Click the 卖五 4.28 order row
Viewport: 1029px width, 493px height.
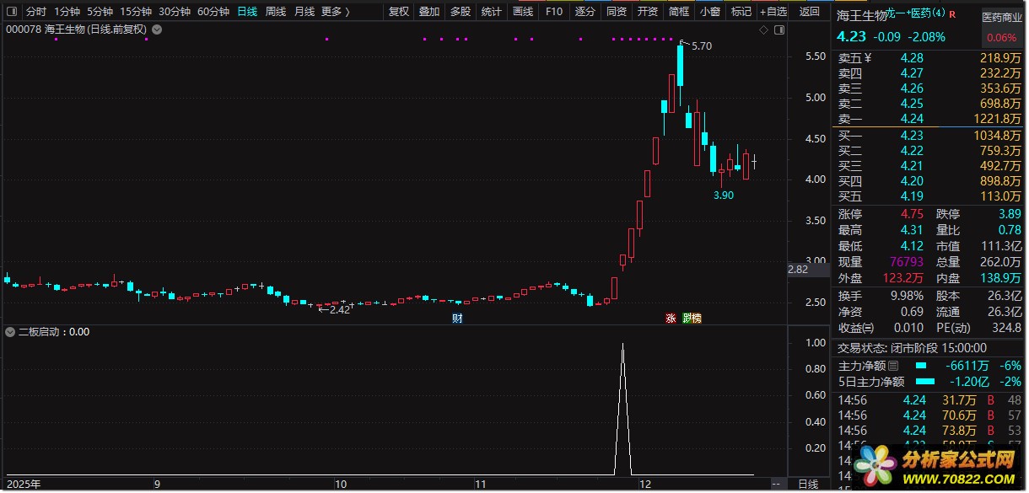pos(929,58)
